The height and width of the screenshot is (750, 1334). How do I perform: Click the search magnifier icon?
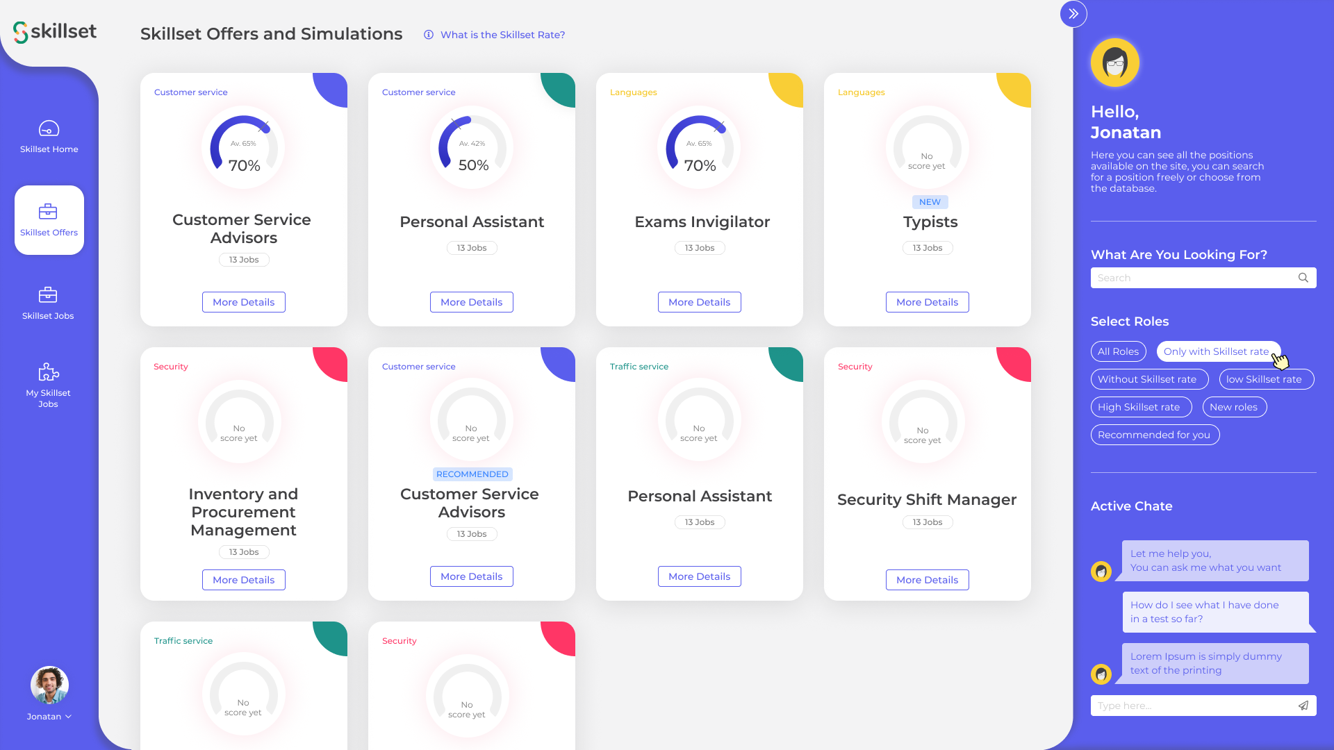point(1303,278)
